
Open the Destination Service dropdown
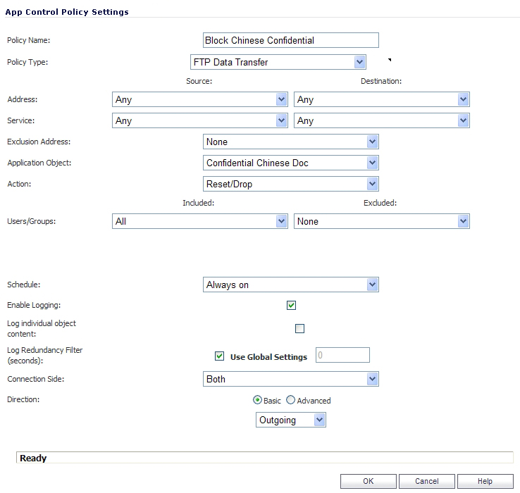point(382,120)
